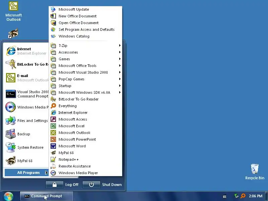Image resolution: width=268 pixels, height=201 pixels.
Task: Open System Restore from start menu
Action: (x=26, y=147)
